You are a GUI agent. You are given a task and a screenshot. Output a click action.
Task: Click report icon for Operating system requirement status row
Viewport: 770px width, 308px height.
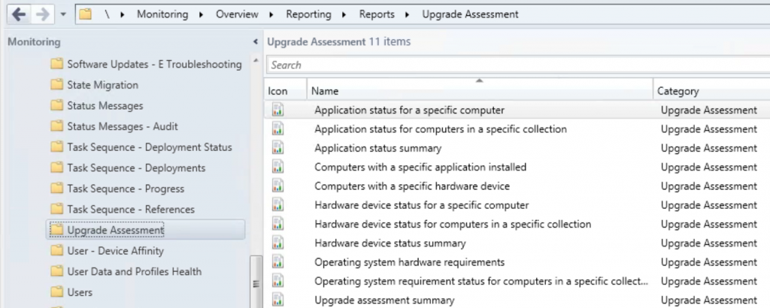pyautogui.click(x=278, y=280)
